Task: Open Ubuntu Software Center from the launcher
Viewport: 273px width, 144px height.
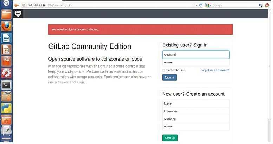Action: (6, 61)
